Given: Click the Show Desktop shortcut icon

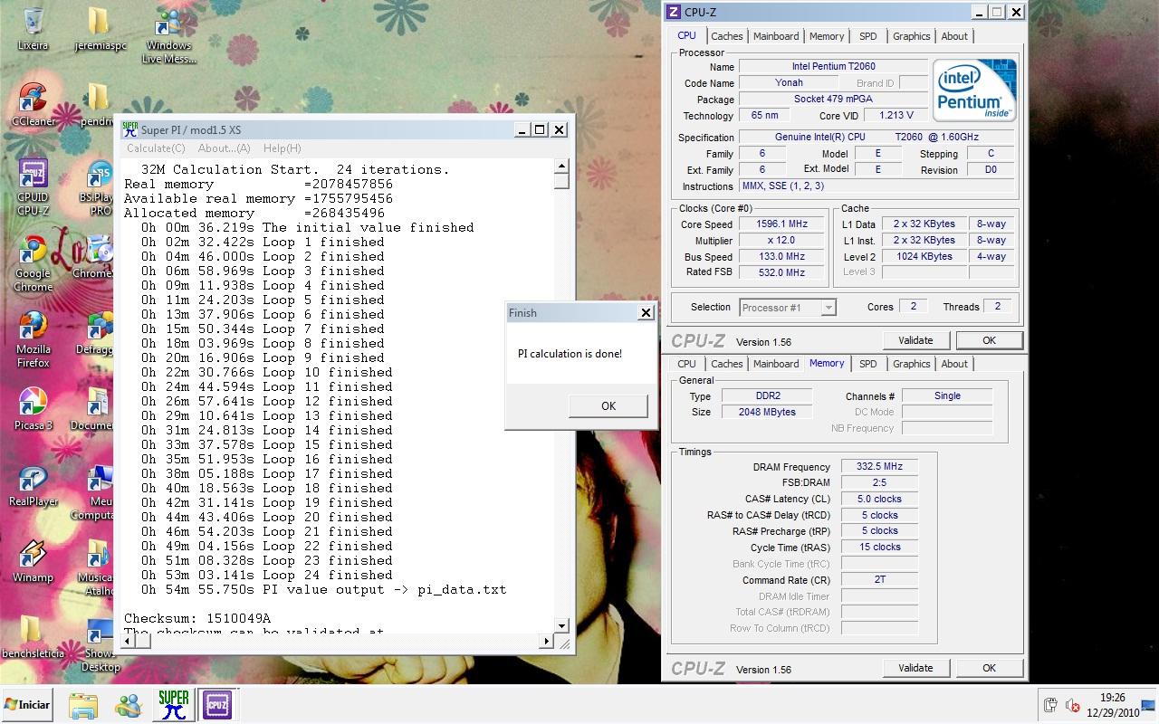Looking at the screenshot, I should coord(101,643).
